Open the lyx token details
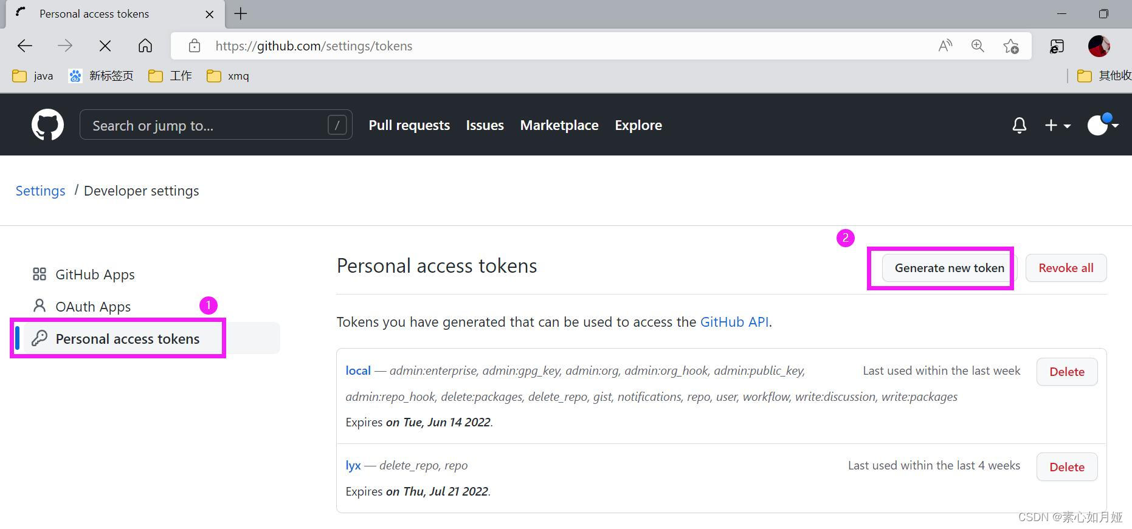This screenshot has width=1132, height=529. 353,465
